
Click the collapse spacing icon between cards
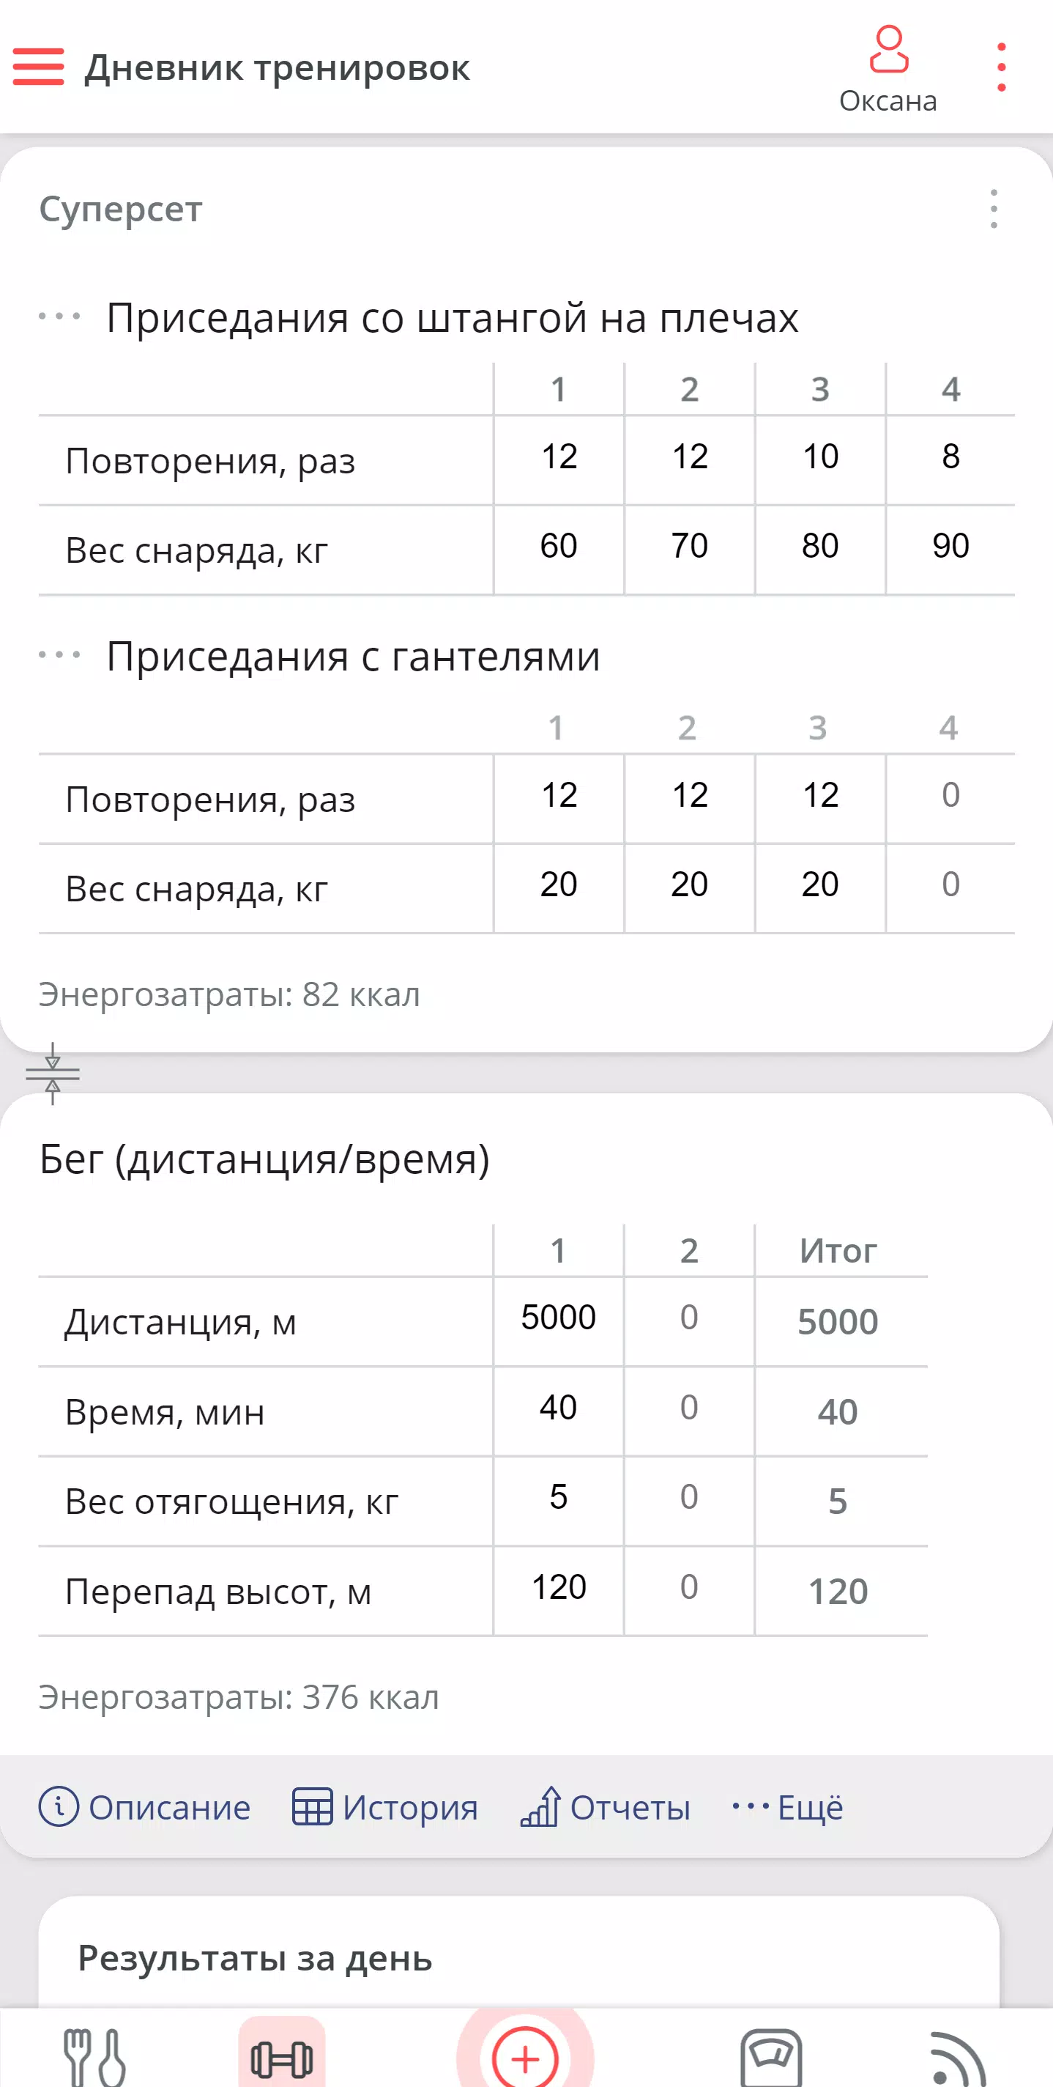point(53,1074)
